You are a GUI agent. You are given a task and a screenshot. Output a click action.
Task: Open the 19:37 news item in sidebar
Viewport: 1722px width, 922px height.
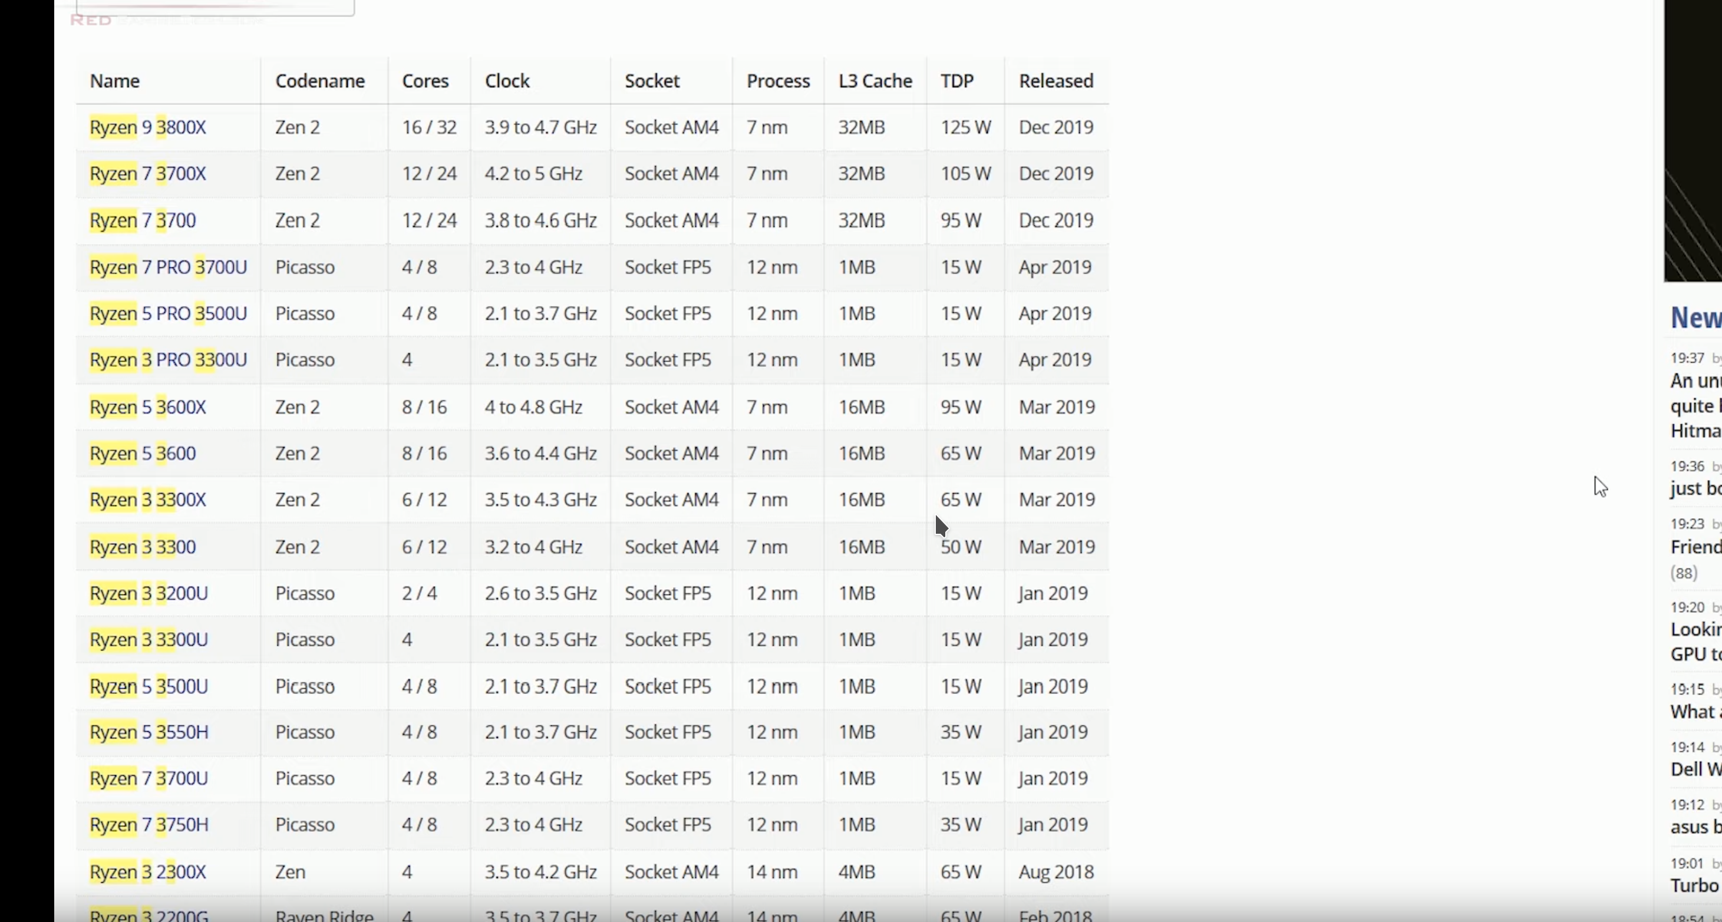point(1696,405)
